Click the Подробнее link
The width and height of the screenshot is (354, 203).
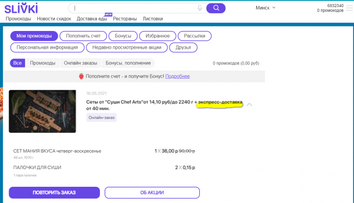click(x=178, y=76)
